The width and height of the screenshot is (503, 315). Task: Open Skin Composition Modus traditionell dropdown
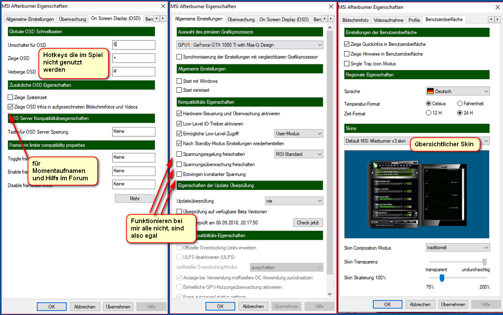point(457,247)
